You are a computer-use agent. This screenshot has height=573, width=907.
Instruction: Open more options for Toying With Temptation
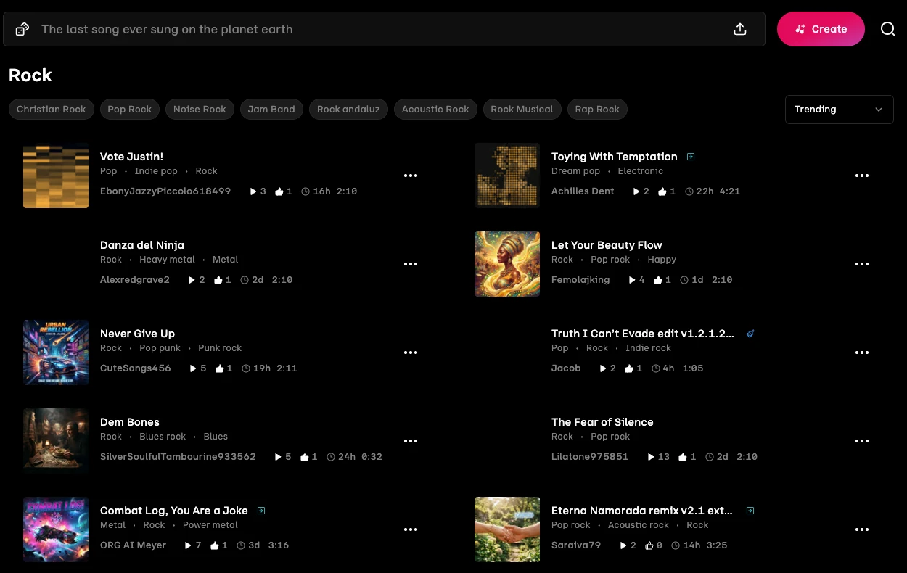[862, 176]
